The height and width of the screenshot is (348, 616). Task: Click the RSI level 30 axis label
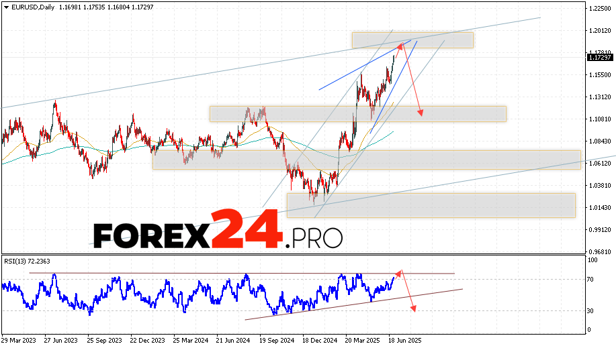[590, 311]
